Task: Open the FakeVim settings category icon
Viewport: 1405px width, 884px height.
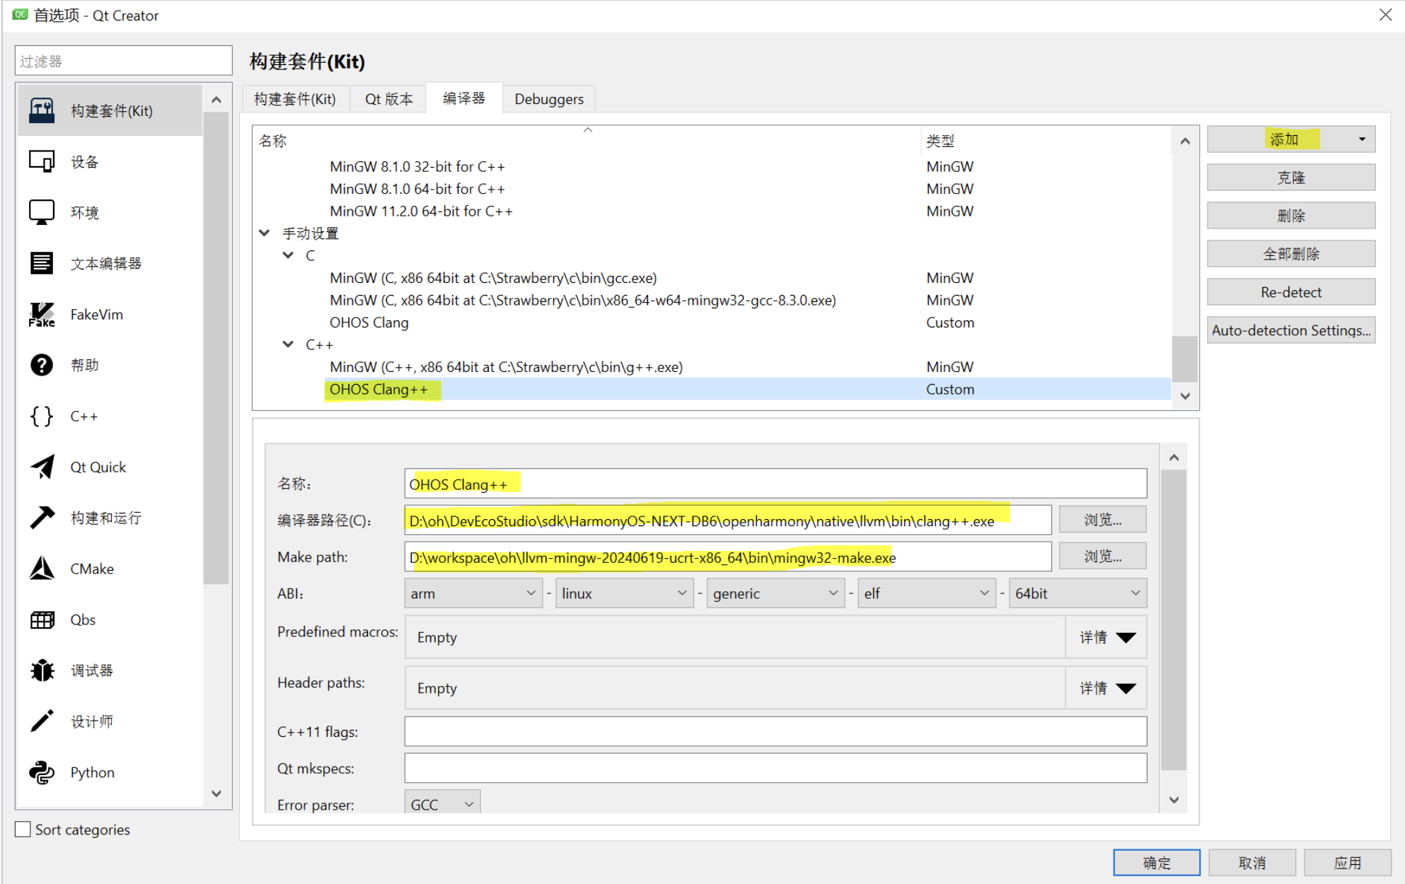Action: (x=42, y=315)
